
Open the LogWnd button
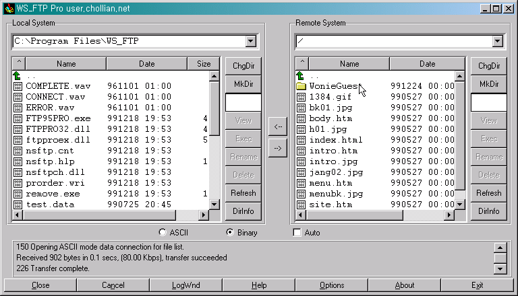click(185, 285)
